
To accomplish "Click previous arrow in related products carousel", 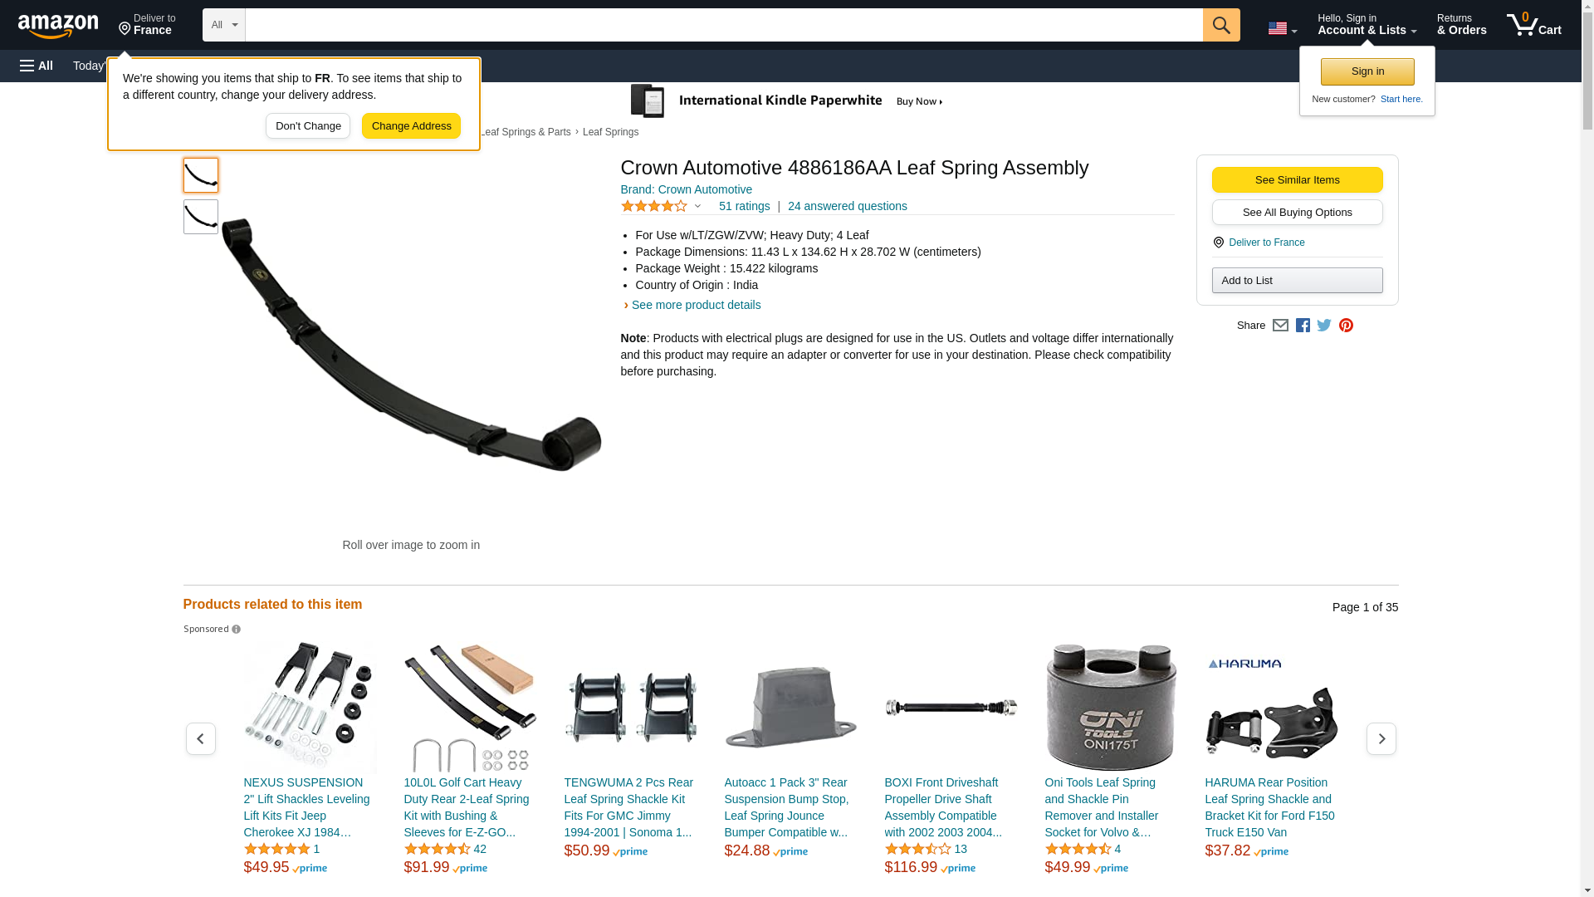I will pos(200,738).
